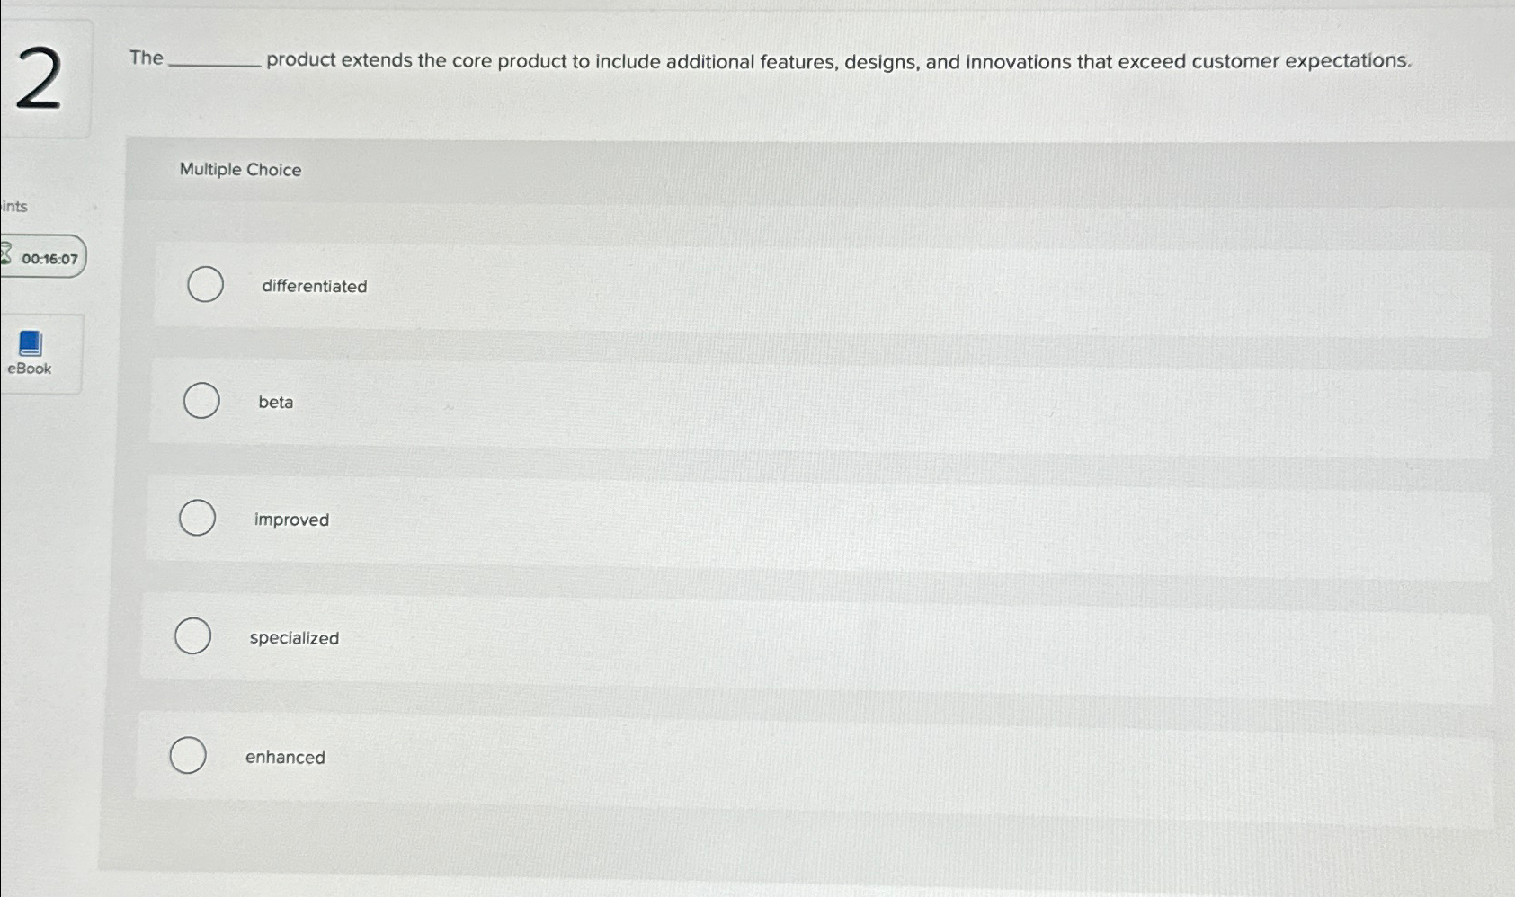Click the blue book icon above eBook label
Image resolution: width=1515 pixels, height=897 pixels.
click(x=30, y=342)
